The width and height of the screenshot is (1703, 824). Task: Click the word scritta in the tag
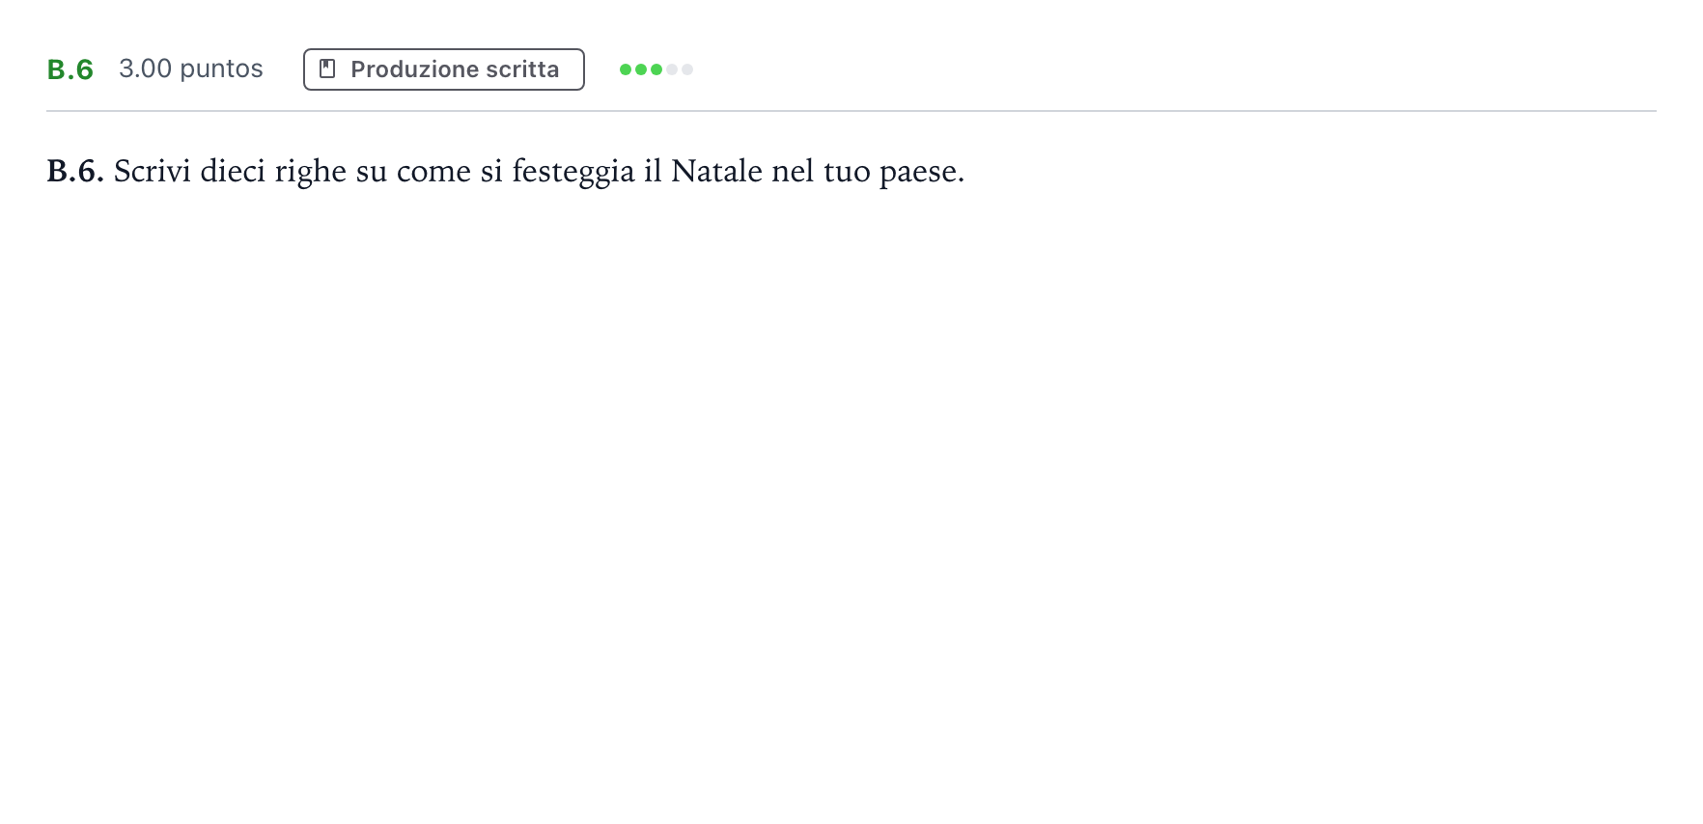(x=522, y=69)
